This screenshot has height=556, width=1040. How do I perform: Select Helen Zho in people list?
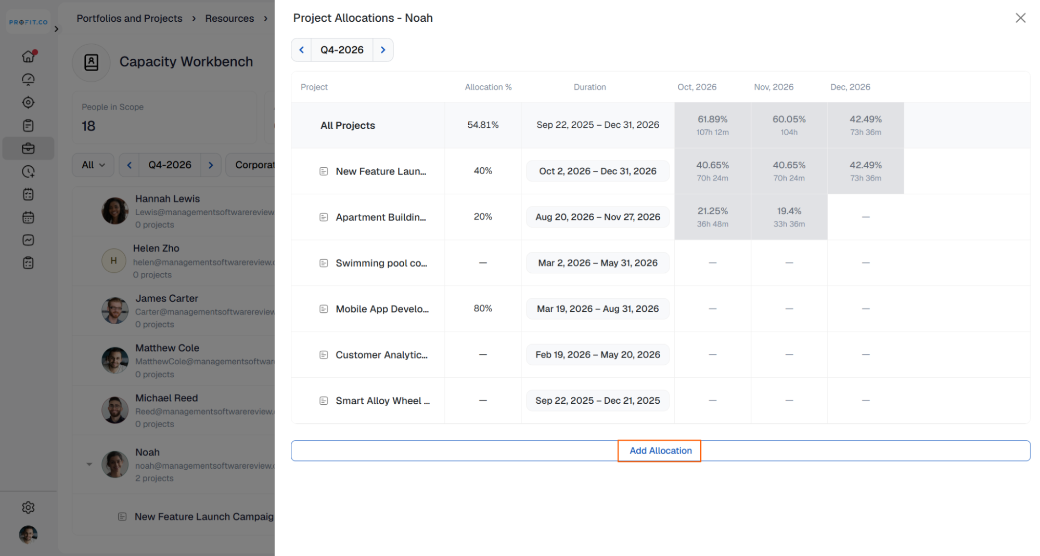click(174, 261)
